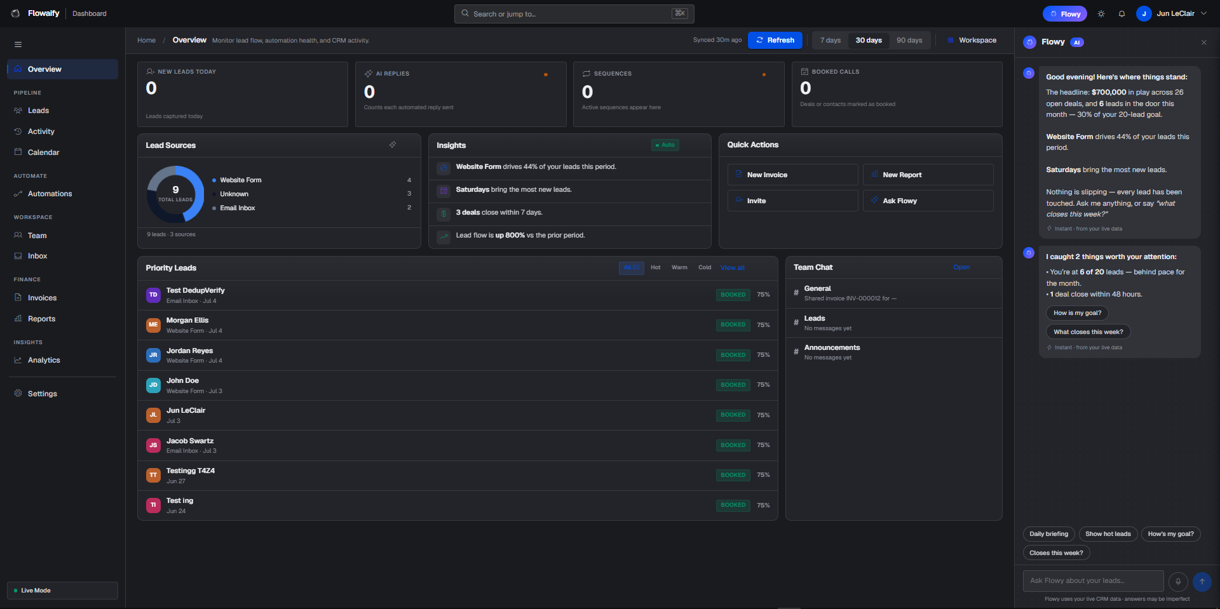Image resolution: width=1220 pixels, height=609 pixels.
Task: Open the Flowy assistant button in header
Action: pyautogui.click(x=1065, y=14)
